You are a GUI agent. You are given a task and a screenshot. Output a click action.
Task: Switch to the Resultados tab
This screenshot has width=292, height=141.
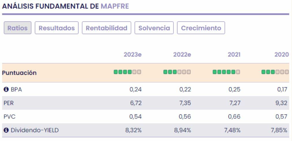(57, 28)
